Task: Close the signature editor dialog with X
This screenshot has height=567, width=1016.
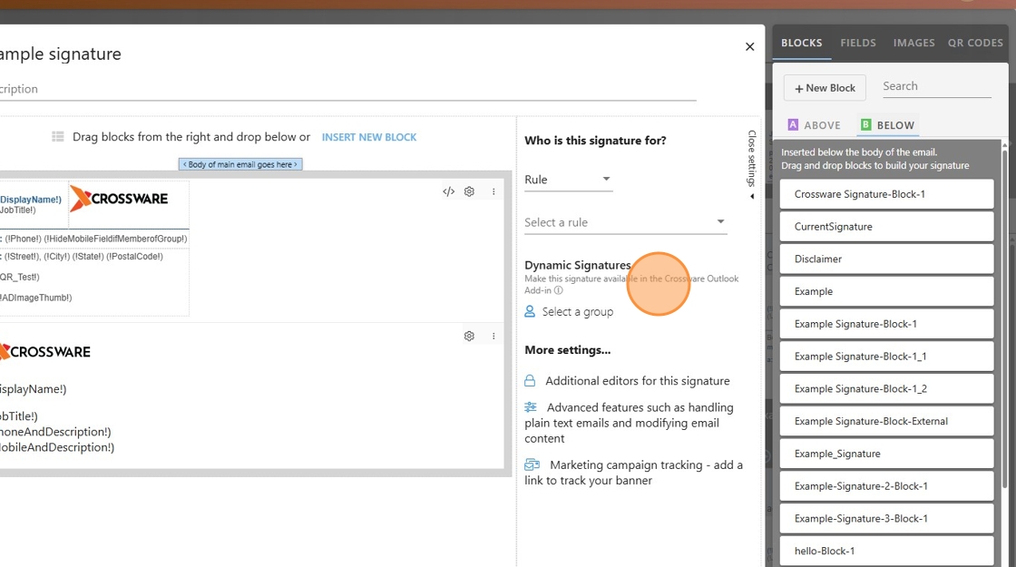Action: pos(749,46)
